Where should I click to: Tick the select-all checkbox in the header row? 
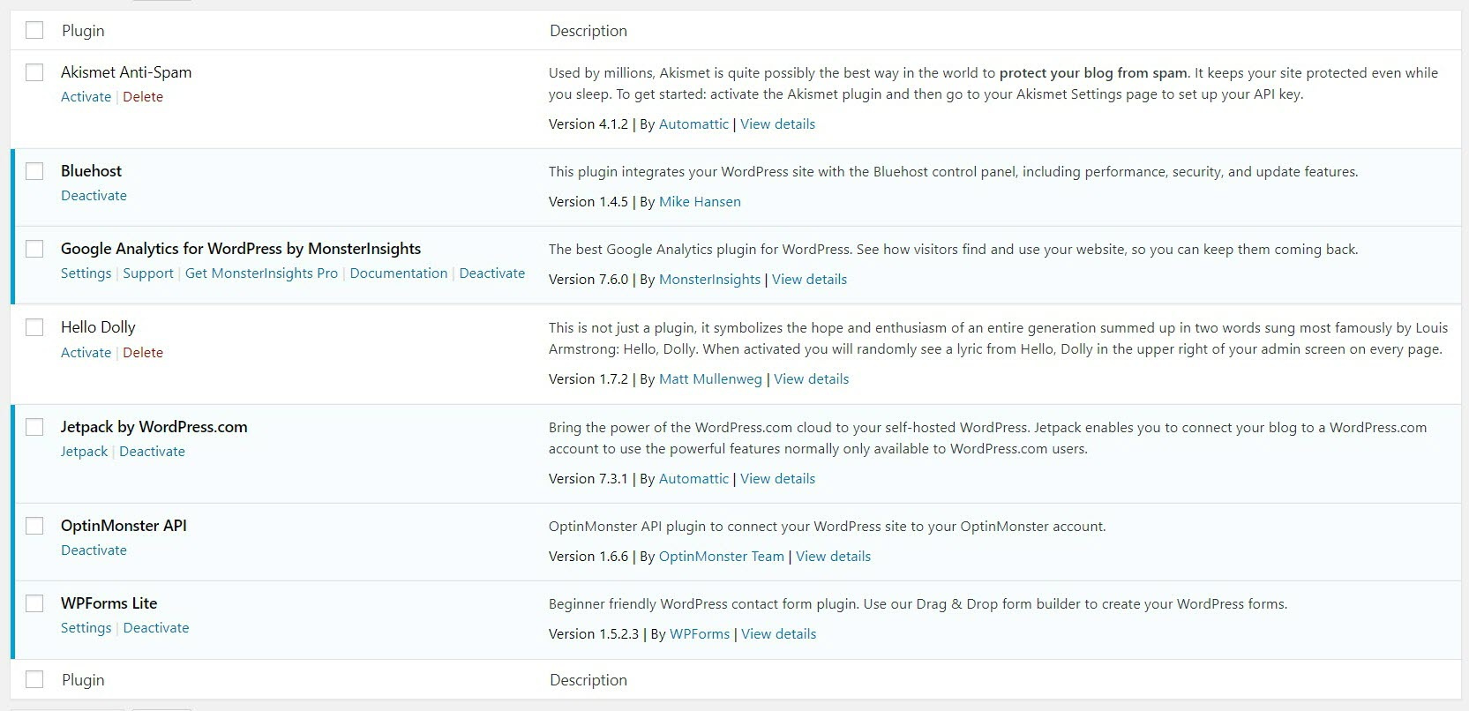coord(34,30)
